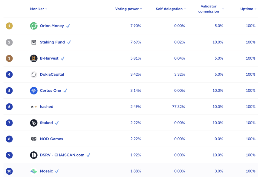Click the Staking Fund SF logo
This screenshot has width=263, height=177.
(x=34, y=42)
